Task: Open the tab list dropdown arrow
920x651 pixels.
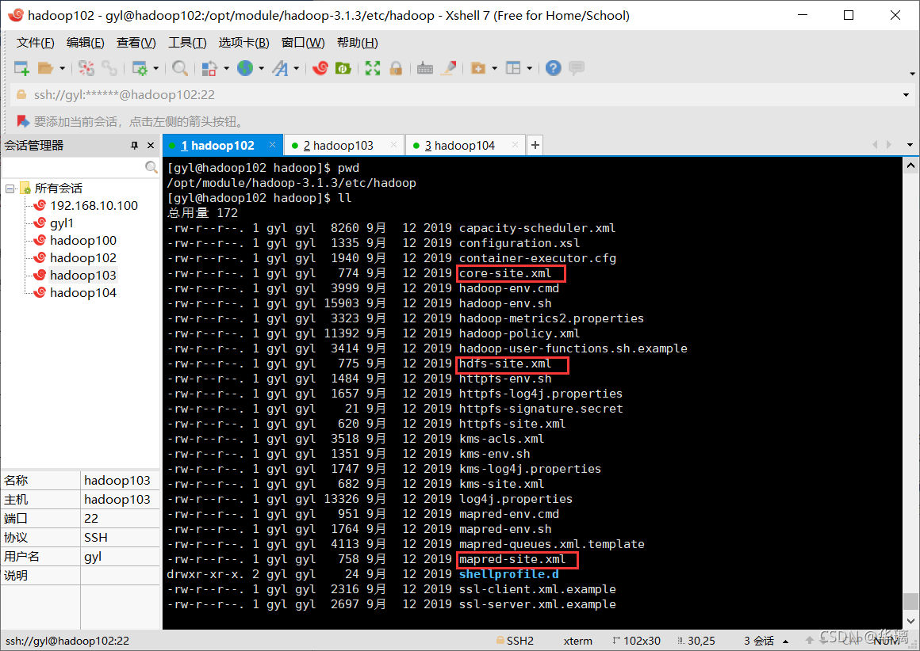Action: pos(910,145)
